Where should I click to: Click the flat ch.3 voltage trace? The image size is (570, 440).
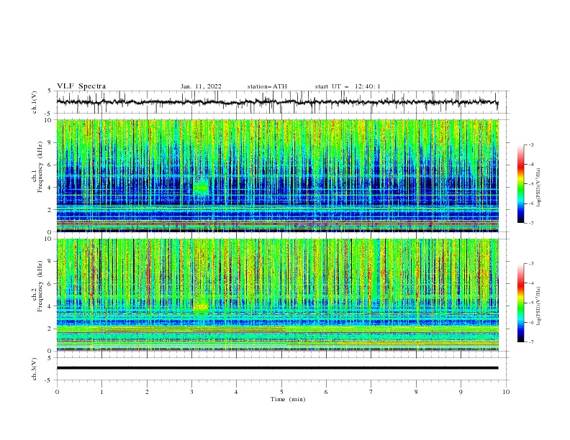click(x=277, y=368)
